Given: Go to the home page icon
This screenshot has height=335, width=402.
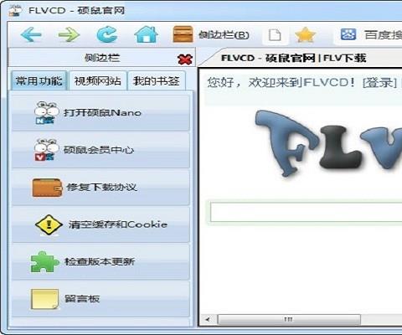Looking at the screenshot, I should pyautogui.click(x=146, y=34).
